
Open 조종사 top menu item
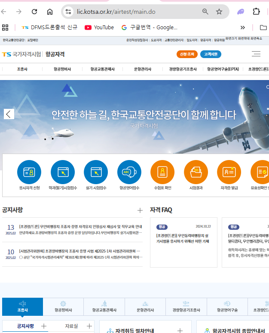pos(22,69)
